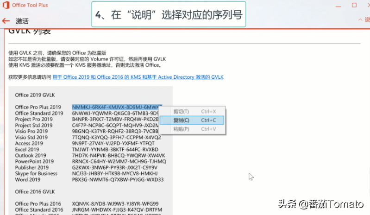The height and width of the screenshot is (215, 370).
Task: Click the Office Standard 2019 key 6NWWJ-YQWMR
Action: click(x=115, y=113)
